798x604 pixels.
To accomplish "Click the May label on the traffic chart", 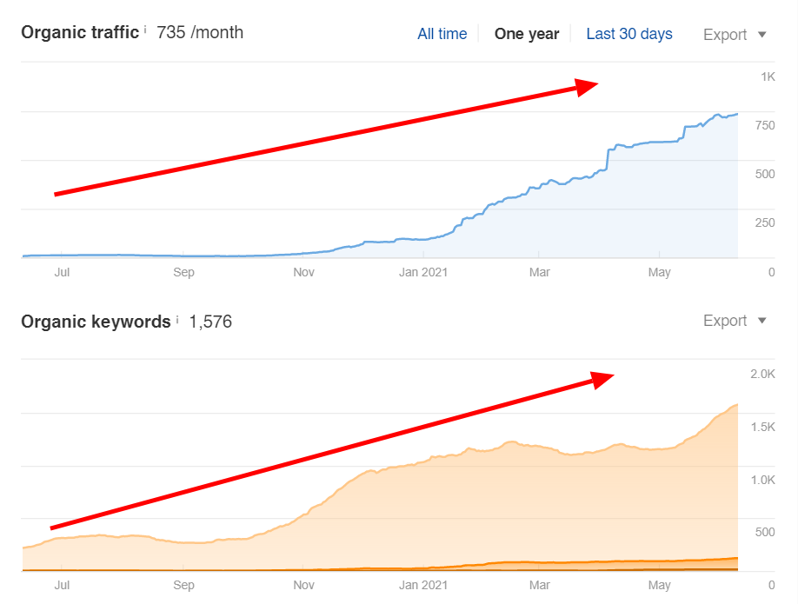I will 660,273.
